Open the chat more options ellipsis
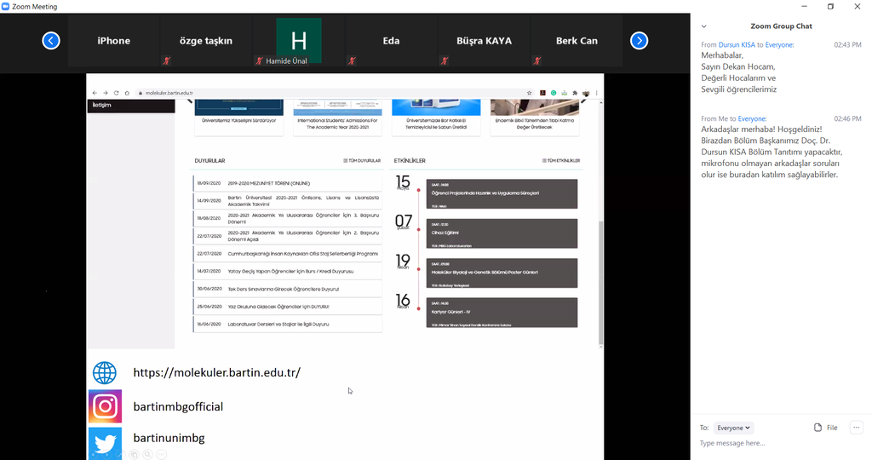Screen dimensions: 872x460 (856, 428)
